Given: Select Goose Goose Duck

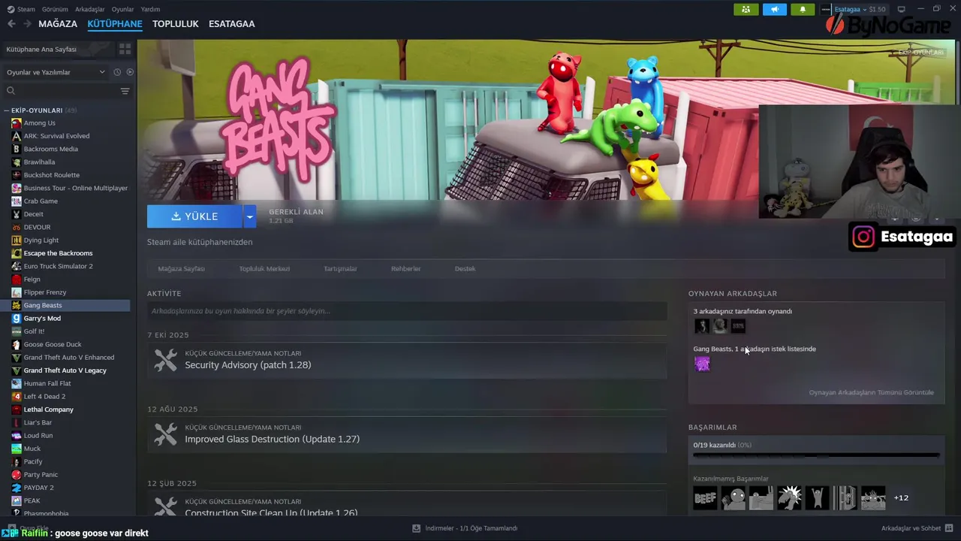Looking at the screenshot, I should (x=53, y=344).
